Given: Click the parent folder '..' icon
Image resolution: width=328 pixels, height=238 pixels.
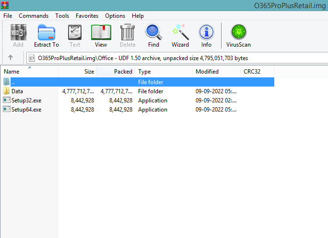Looking at the screenshot, I should pos(7,82).
